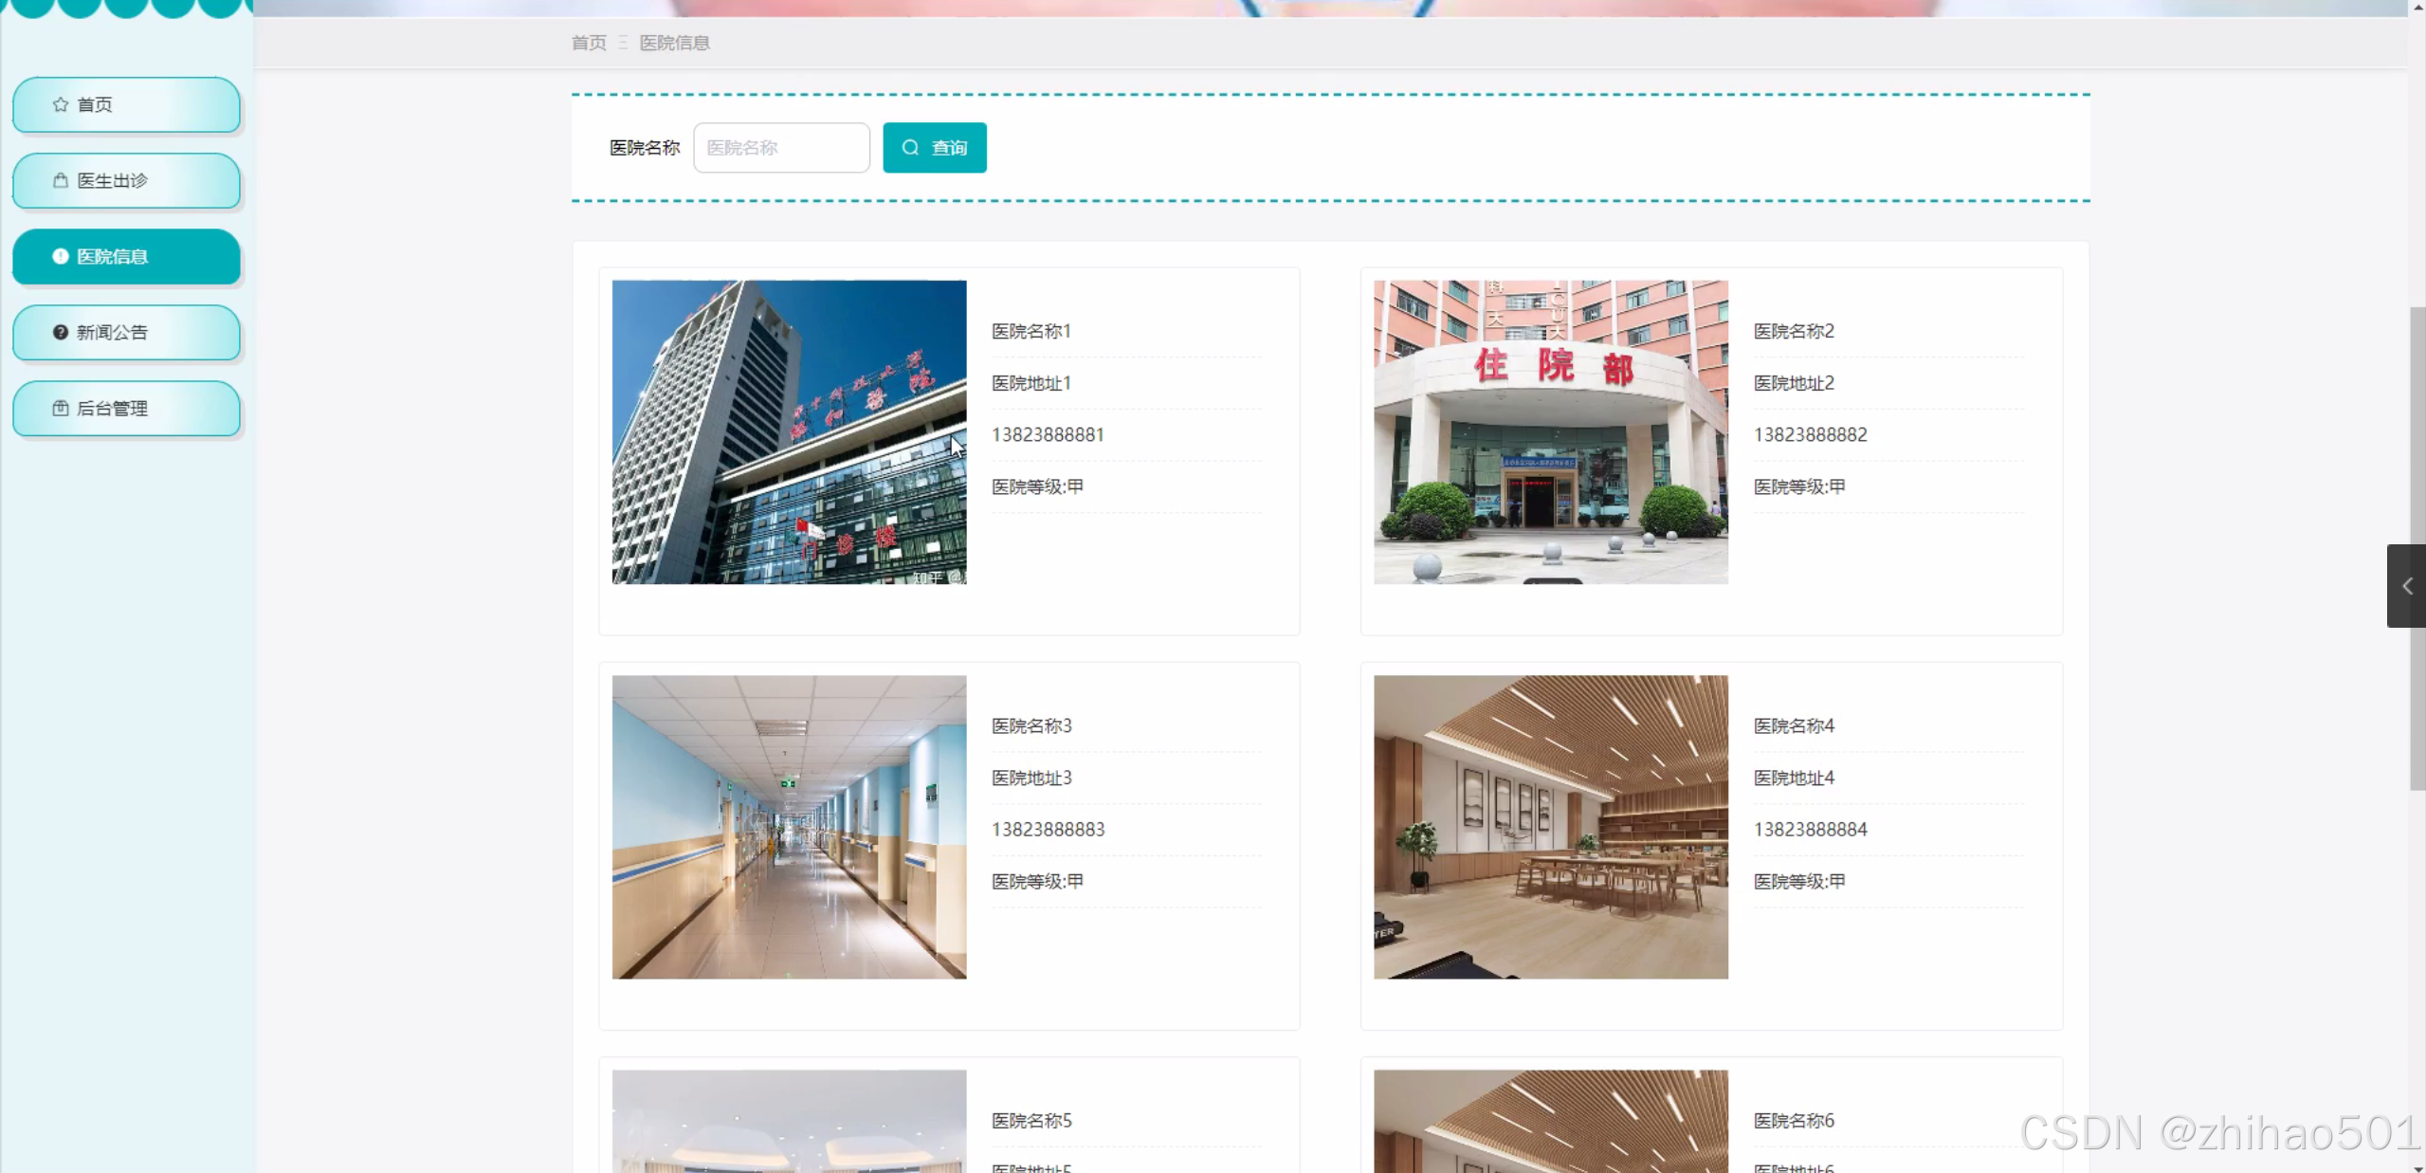Image resolution: width=2426 pixels, height=1173 pixels.
Task: Expand the collapsed right side panel arrow
Action: [x=2406, y=586]
